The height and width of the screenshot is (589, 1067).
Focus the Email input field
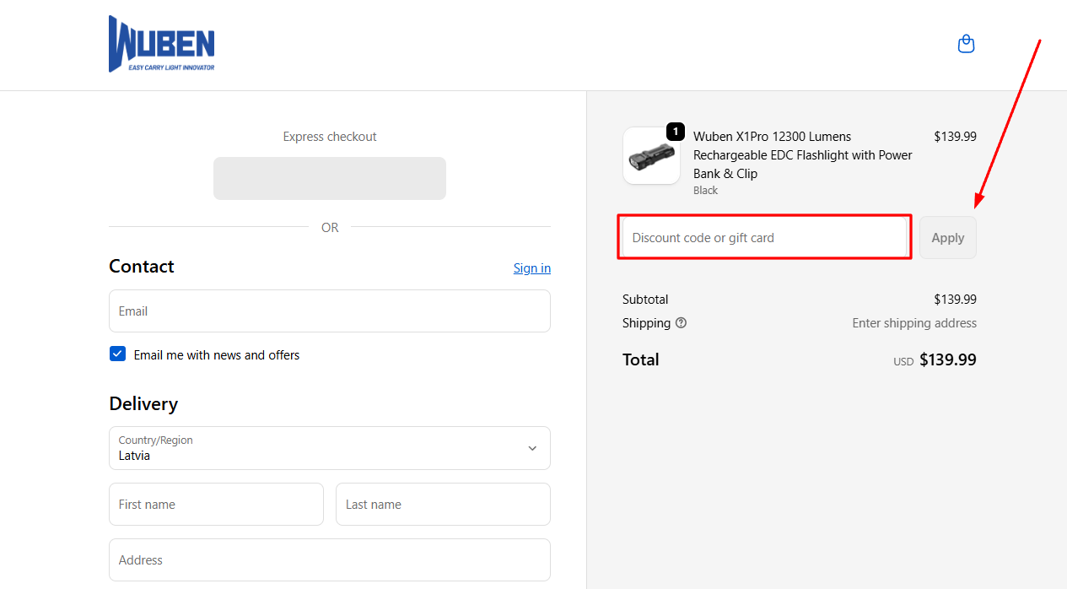point(330,311)
